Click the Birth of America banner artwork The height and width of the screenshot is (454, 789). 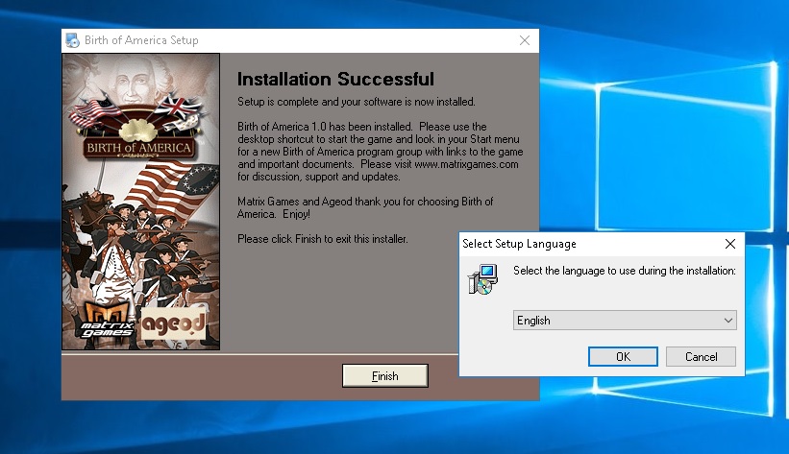(139, 126)
